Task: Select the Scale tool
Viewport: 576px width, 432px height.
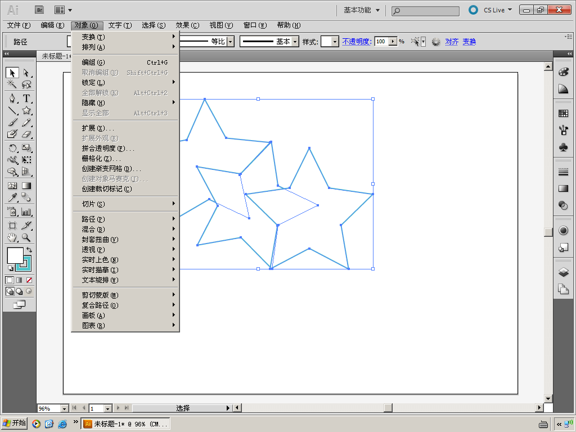Action: pos(26,148)
